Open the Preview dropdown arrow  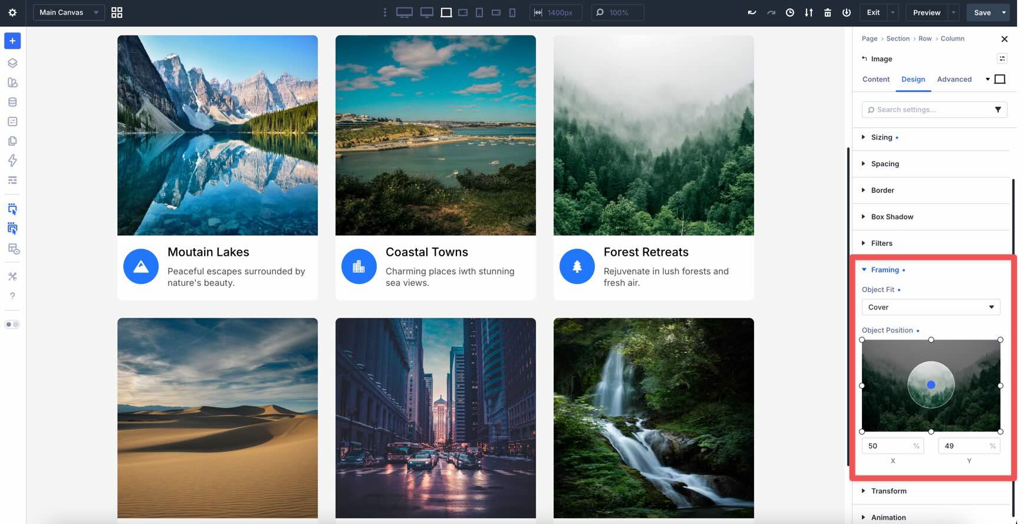[953, 12]
